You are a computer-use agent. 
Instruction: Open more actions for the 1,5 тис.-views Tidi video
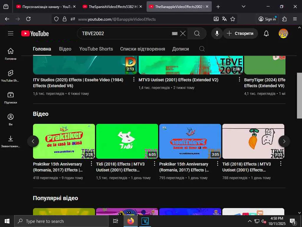(155, 164)
